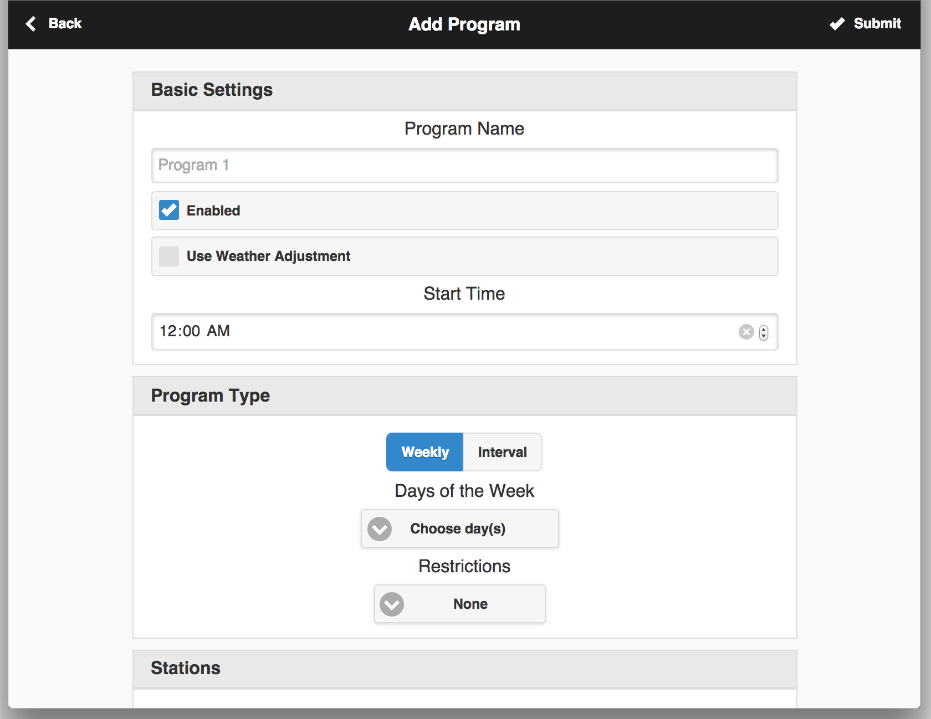This screenshot has width=931, height=719.
Task: Open the Choose day(s) dropdown
Action: 459,529
